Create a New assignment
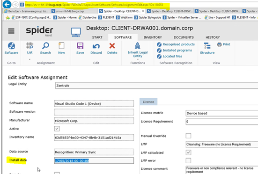Image resolution: width=258 pixels, height=174 pixels. pos(61,46)
